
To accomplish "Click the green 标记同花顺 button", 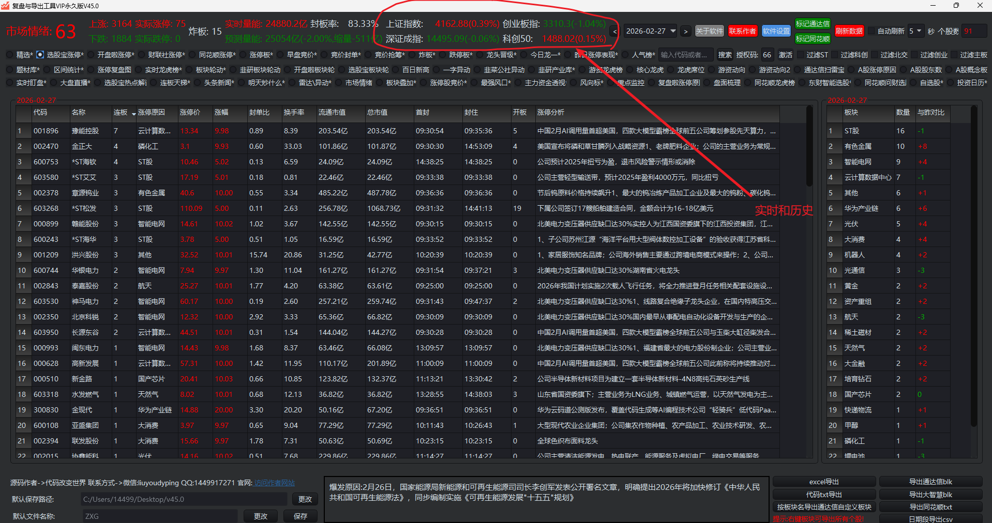I will point(812,39).
